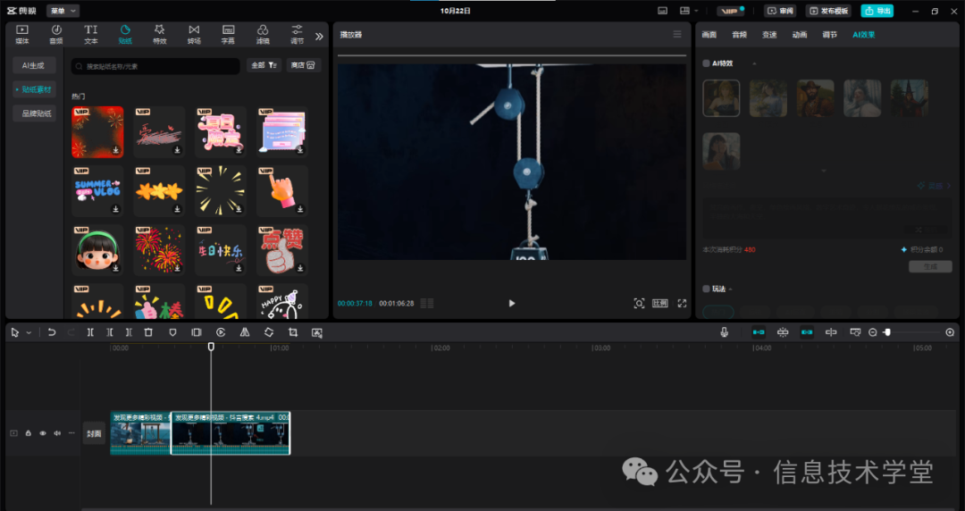Rotate the selected clip
965x511 pixels.
[x=269, y=332]
